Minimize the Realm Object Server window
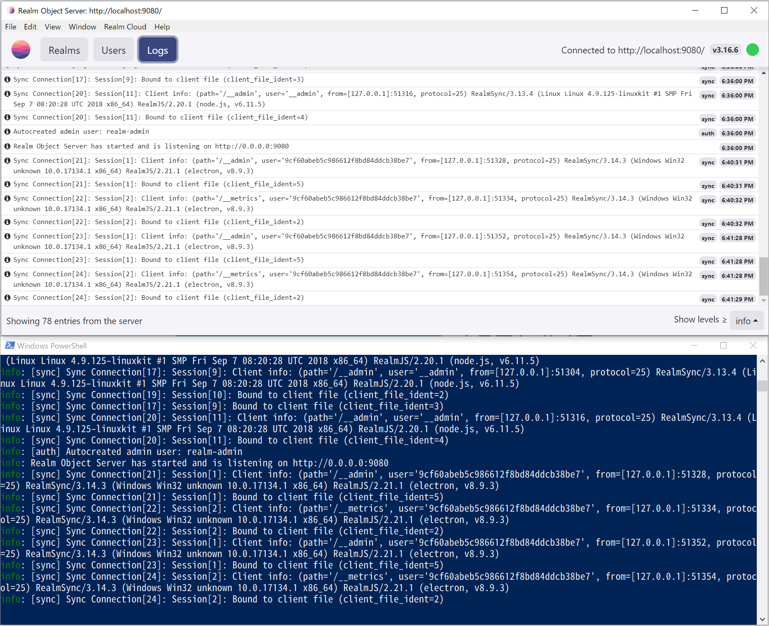Viewport: 769px width, 626px height. [x=695, y=11]
